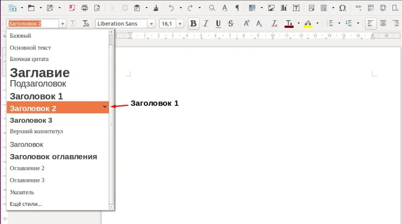
Task: Apply dark red font color
Action: point(289,24)
